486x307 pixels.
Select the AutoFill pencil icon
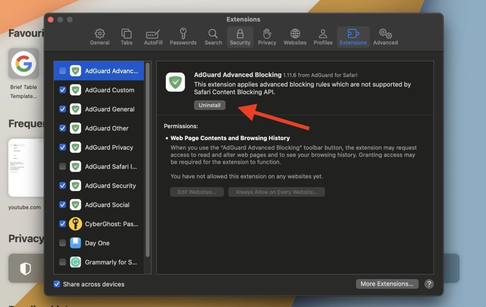pos(153,34)
